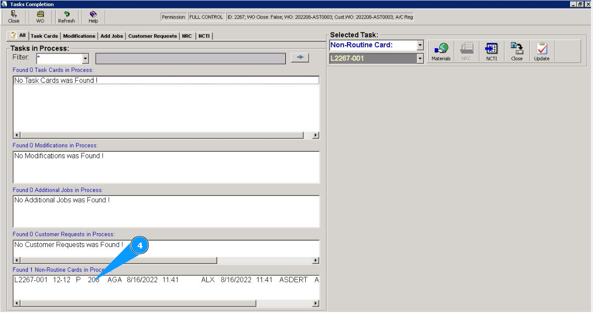The width and height of the screenshot is (593, 313).
Task: Click the Close icon for the selected task
Action: point(516,52)
